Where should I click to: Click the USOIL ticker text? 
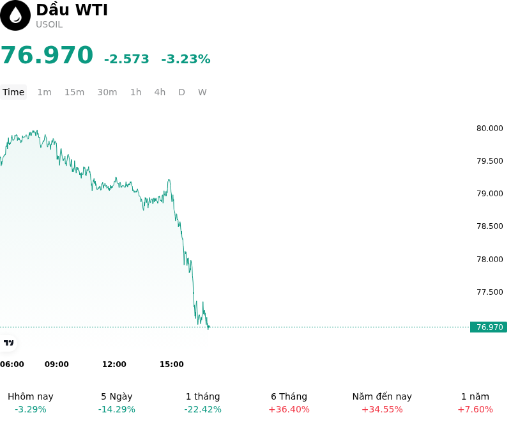coord(49,24)
